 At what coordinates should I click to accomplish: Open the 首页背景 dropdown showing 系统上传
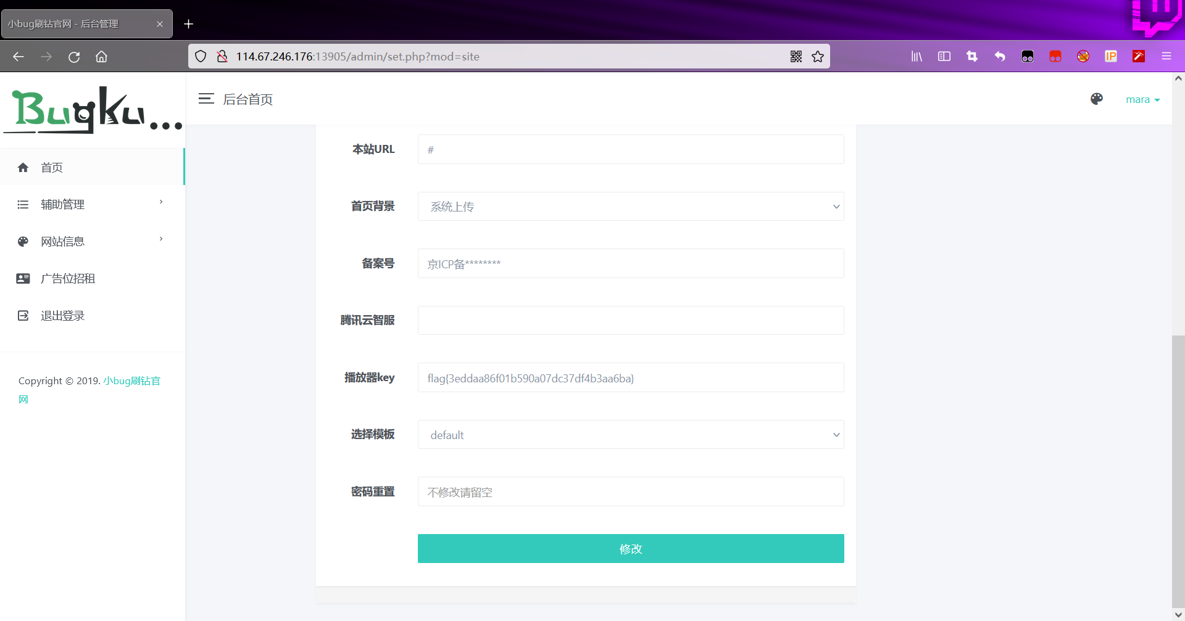631,206
